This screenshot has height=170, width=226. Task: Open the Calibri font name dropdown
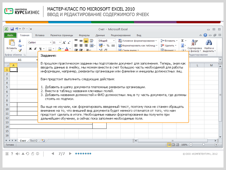(51, 42)
